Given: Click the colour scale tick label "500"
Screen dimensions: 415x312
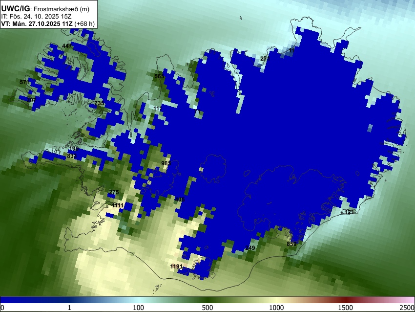Looking at the screenshot, I should click(x=207, y=308).
